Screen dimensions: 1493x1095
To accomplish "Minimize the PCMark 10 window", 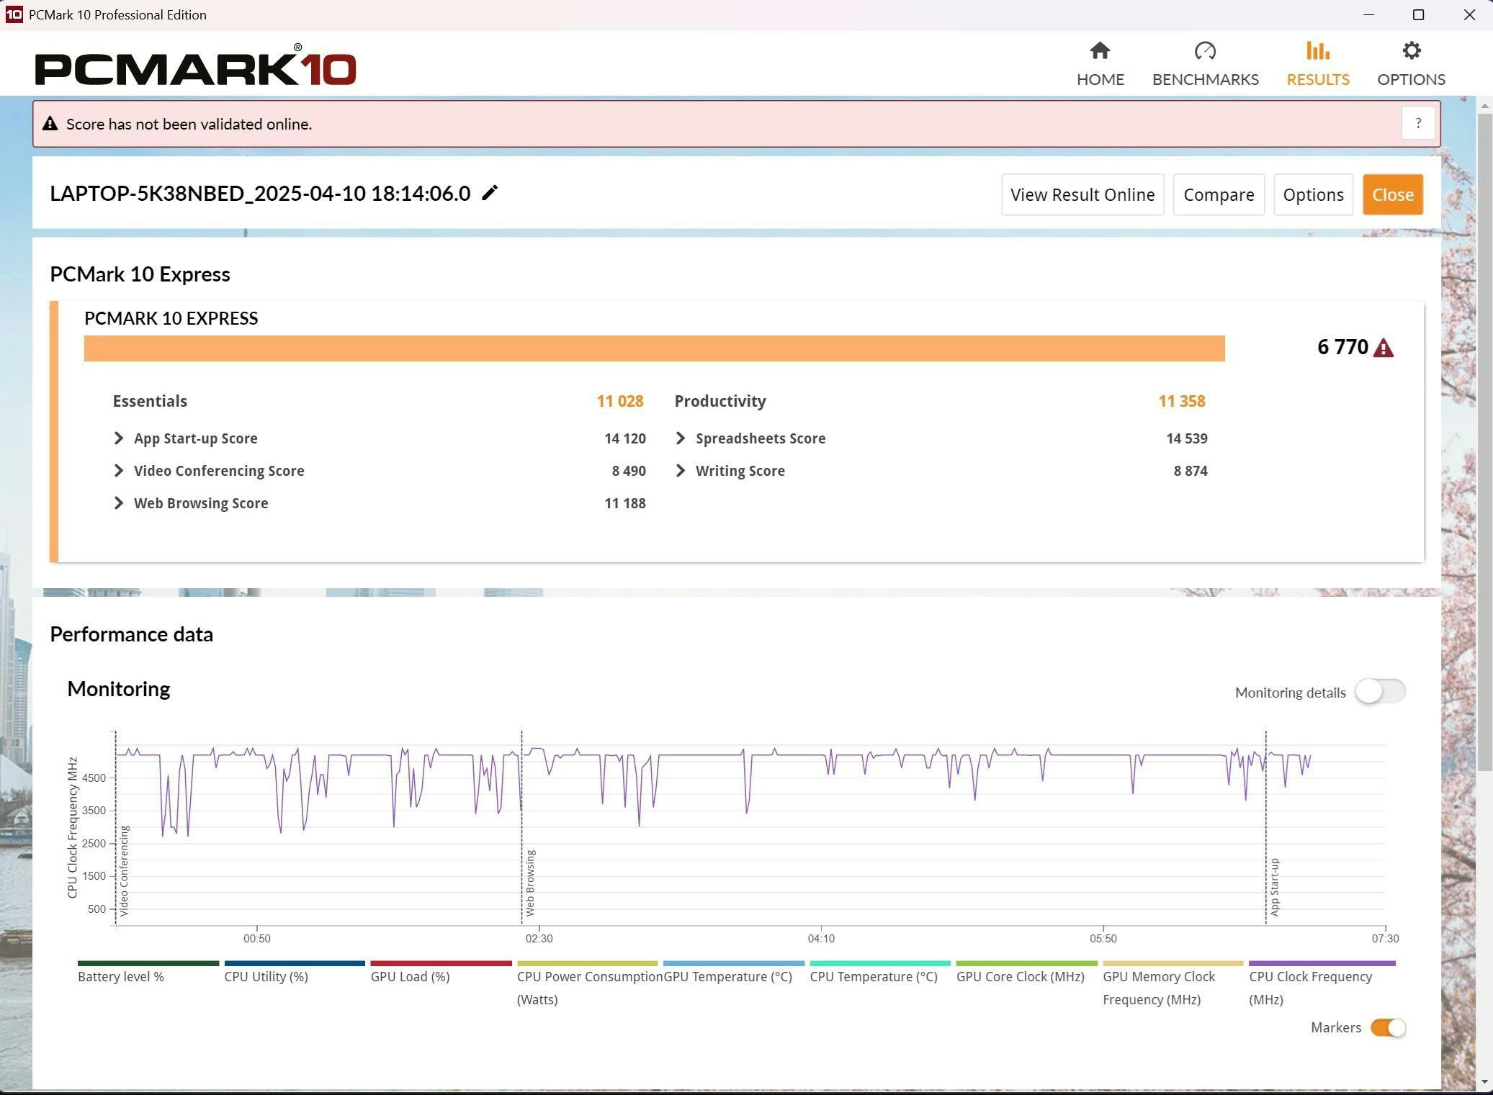I will [x=1368, y=14].
